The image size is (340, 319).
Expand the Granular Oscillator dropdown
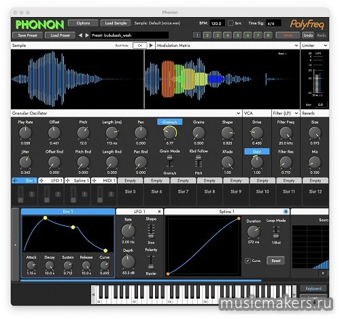click(239, 113)
